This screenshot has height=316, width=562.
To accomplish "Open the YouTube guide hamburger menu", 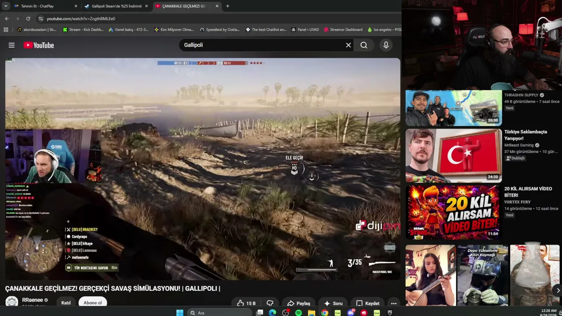I will coord(11,45).
